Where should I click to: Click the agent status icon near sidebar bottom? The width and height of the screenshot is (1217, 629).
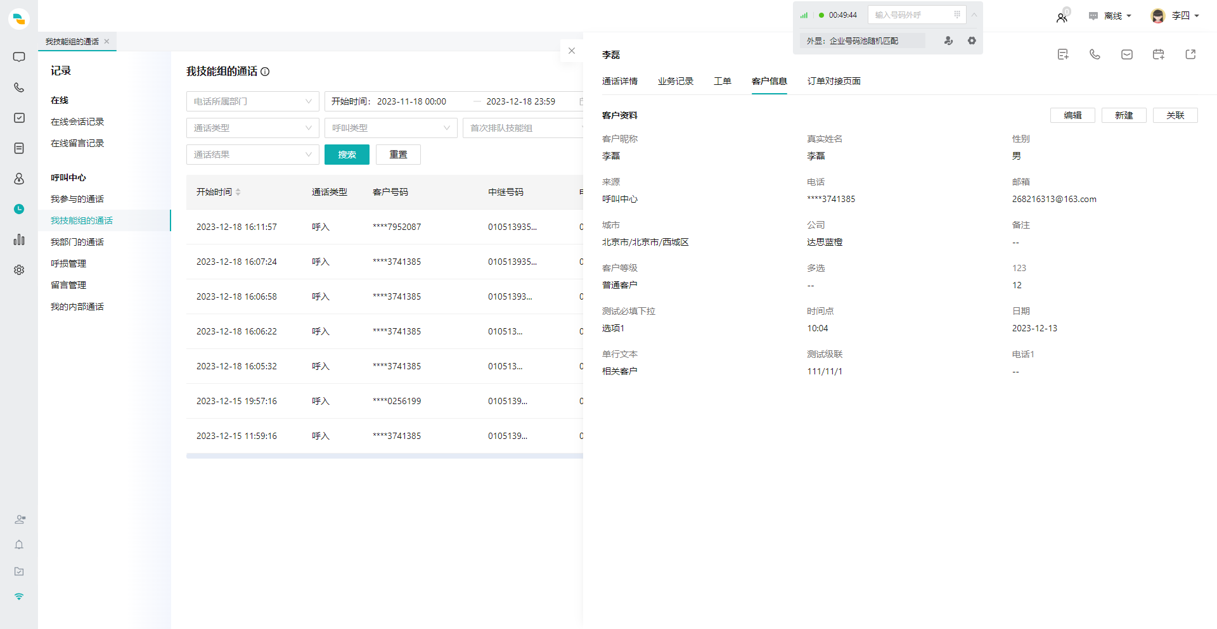tap(20, 519)
